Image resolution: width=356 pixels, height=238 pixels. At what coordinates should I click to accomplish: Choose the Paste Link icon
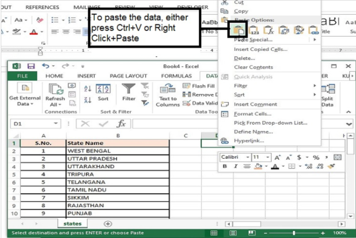tap(314, 30)
